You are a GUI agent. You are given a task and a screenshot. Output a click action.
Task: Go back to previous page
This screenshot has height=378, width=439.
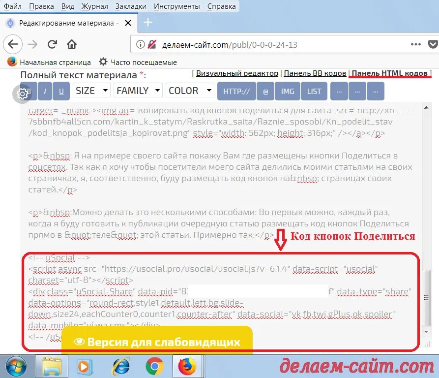(13, 44)
